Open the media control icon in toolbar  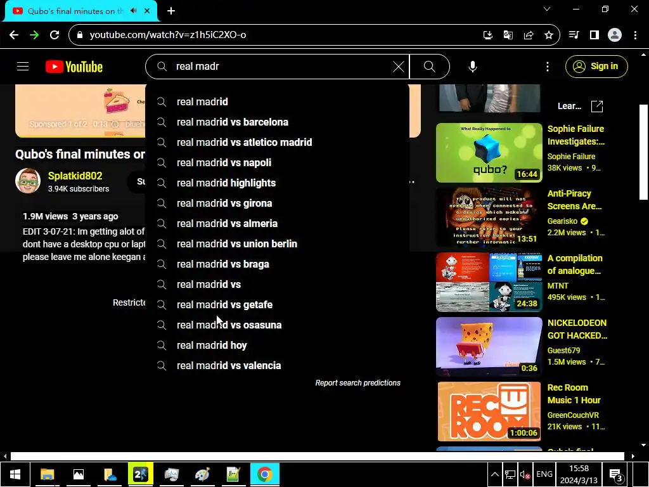[574, 35]
